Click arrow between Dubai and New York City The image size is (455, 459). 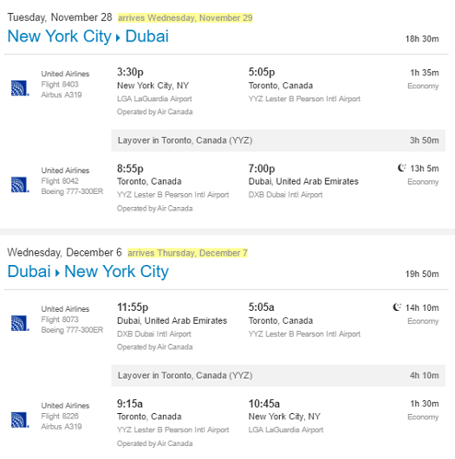tap(57, 273)
